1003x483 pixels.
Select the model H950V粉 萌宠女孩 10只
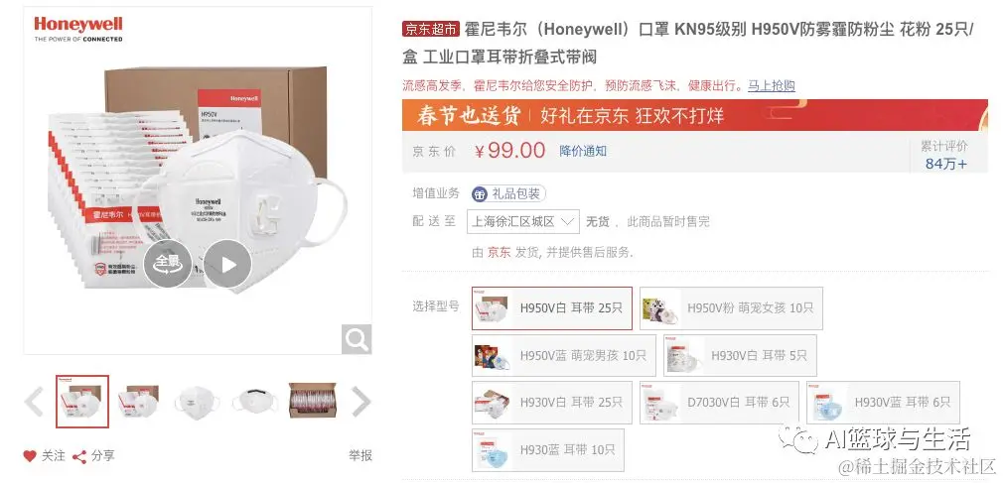point(731,308)
